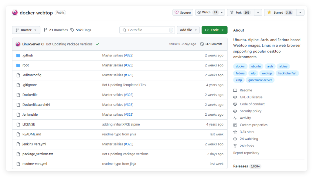313x177 pixels.
Task: Select the guacamole-server topic tag
Action: click(260, 80)
